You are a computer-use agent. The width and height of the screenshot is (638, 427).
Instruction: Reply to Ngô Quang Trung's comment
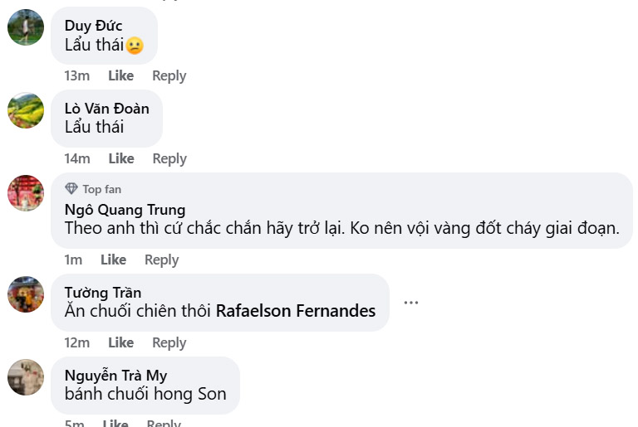click(161, 260)
